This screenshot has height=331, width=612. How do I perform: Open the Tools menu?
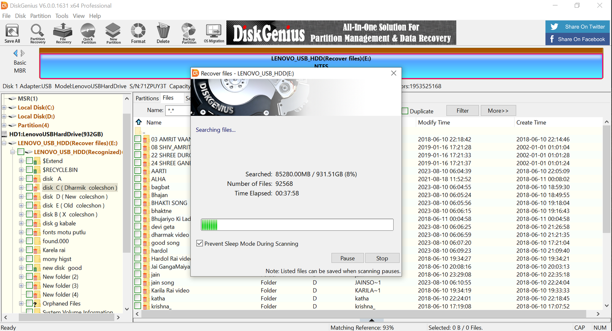tap(62, 16)
